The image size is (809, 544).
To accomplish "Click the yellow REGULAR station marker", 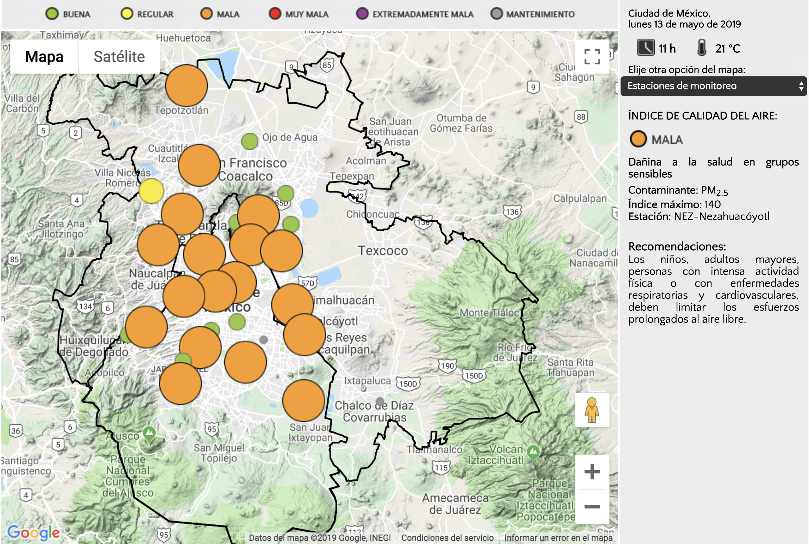I will click(x=151, y=191).
